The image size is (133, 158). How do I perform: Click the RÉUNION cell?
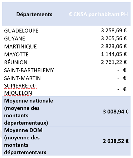pos(16,62)
